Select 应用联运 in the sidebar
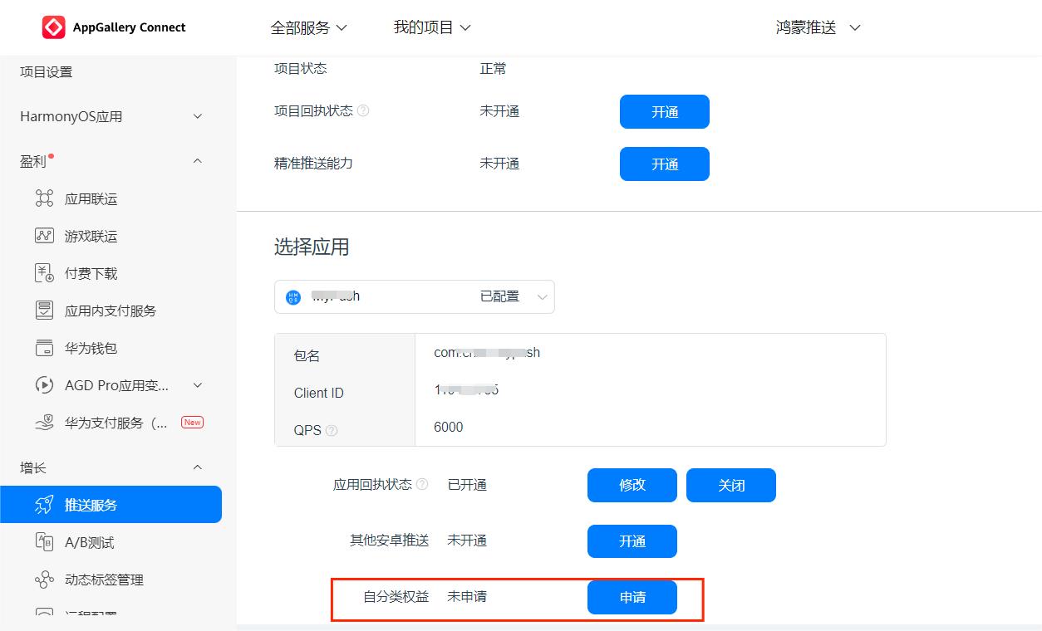The height and width of the screenshot is (631, 1042). point(91,199)
